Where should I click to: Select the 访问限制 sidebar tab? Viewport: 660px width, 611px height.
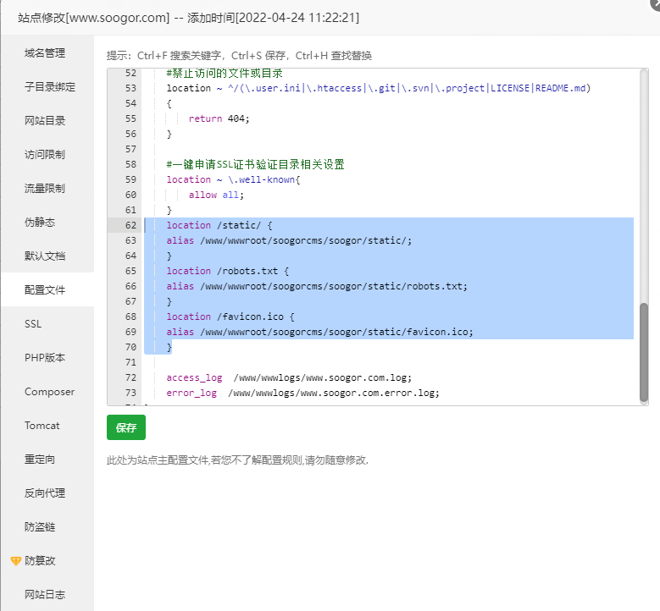pos(45,154)
